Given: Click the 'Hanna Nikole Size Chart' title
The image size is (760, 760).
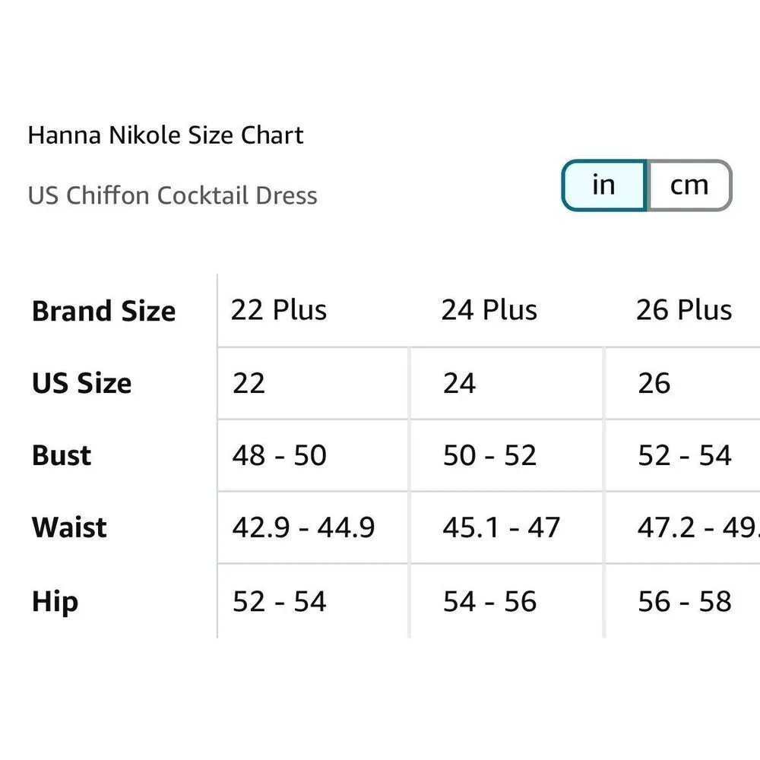Looking at the screenshot, I should [165, 135].
